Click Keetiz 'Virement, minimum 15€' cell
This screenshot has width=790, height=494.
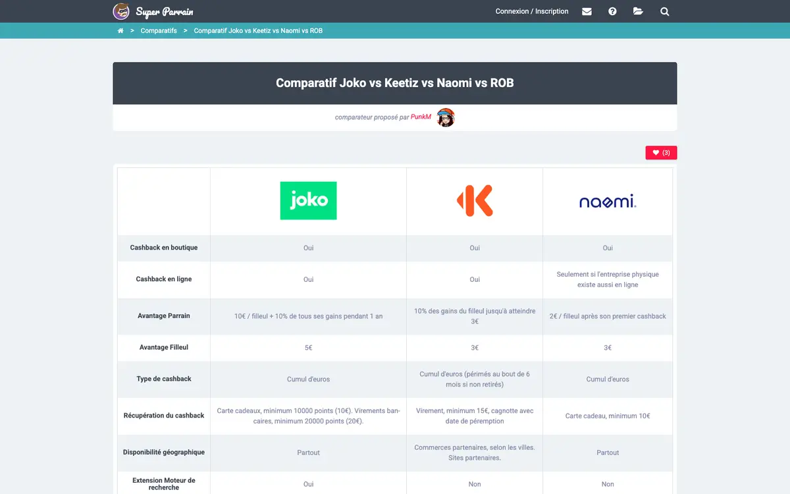475,416
